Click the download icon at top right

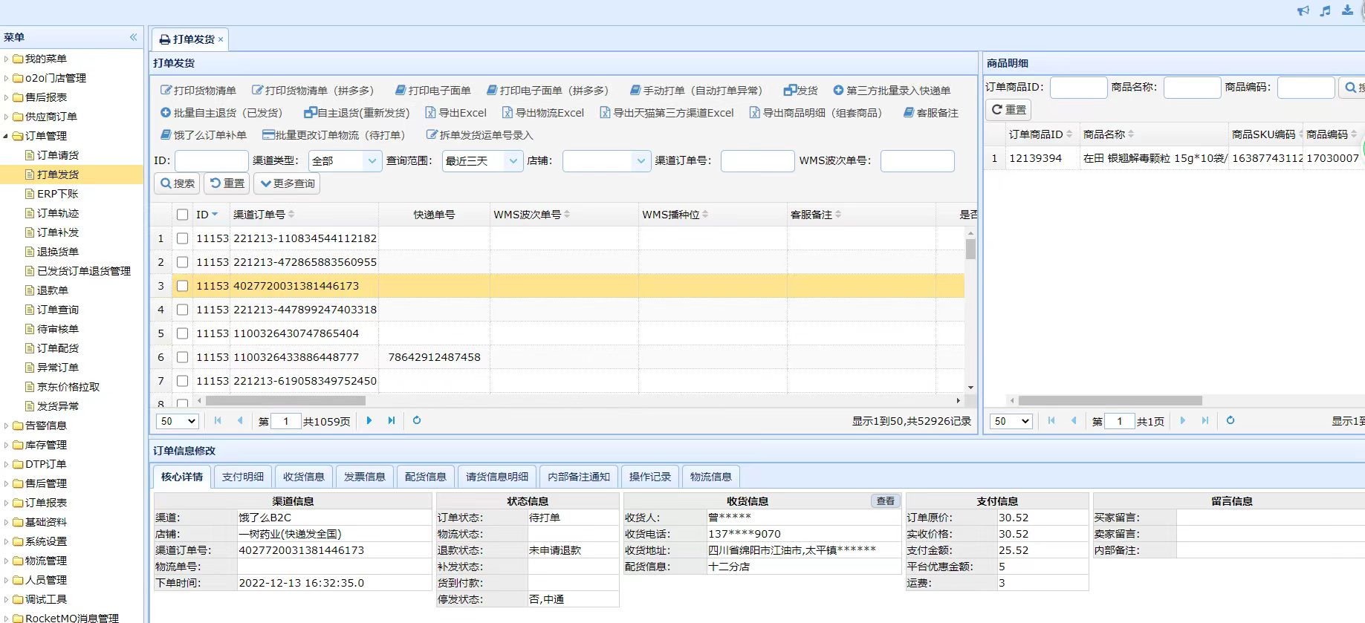1347,10
